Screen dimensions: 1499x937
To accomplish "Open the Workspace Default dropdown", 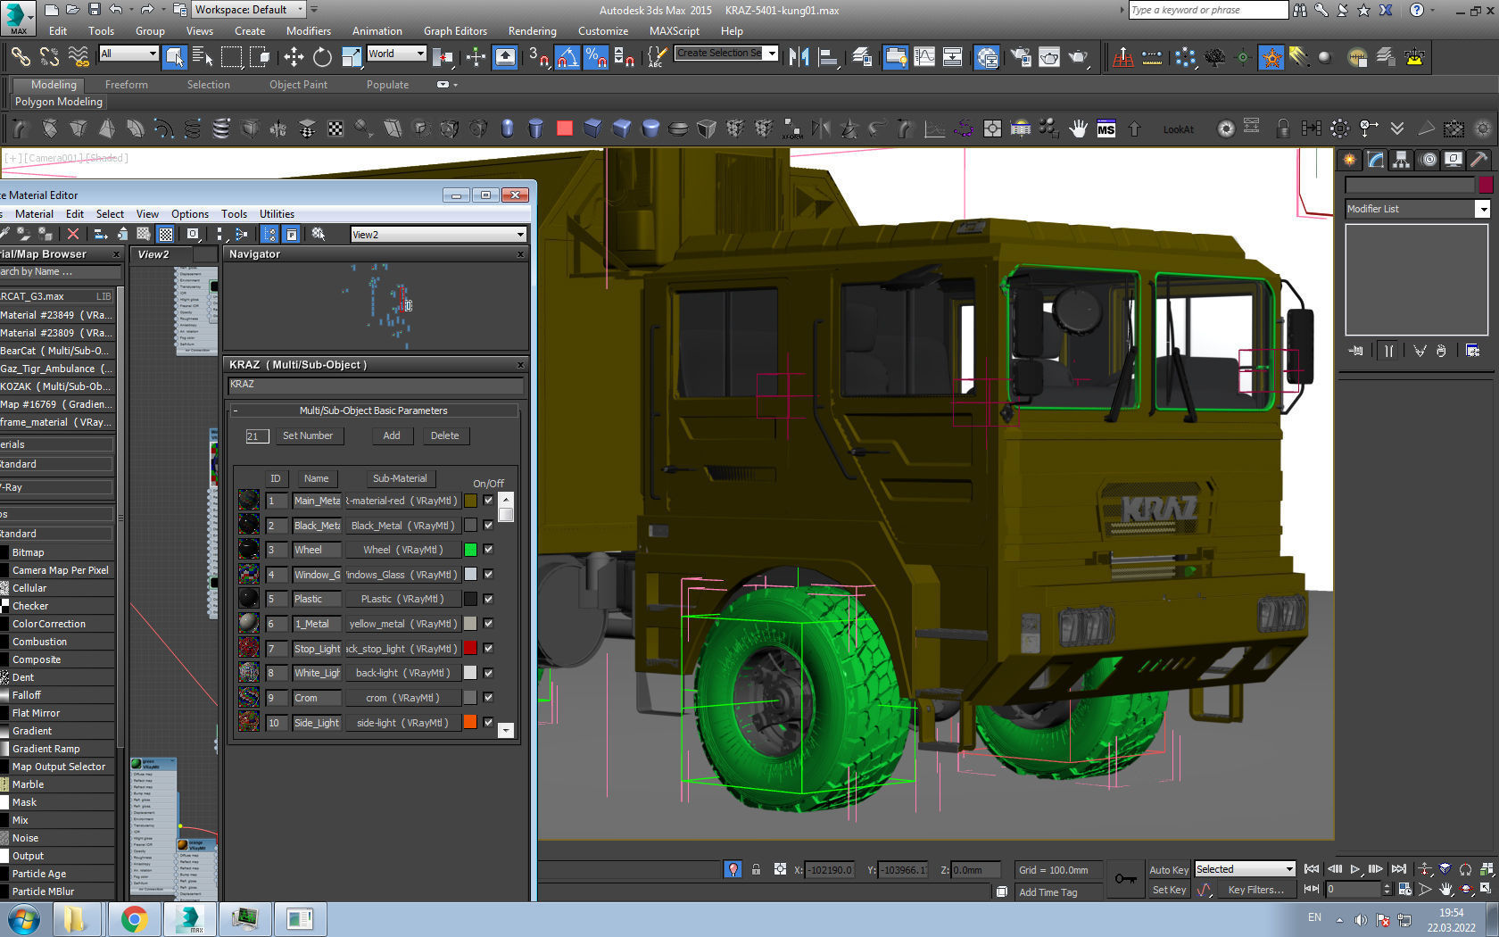I will coord(249,10).
